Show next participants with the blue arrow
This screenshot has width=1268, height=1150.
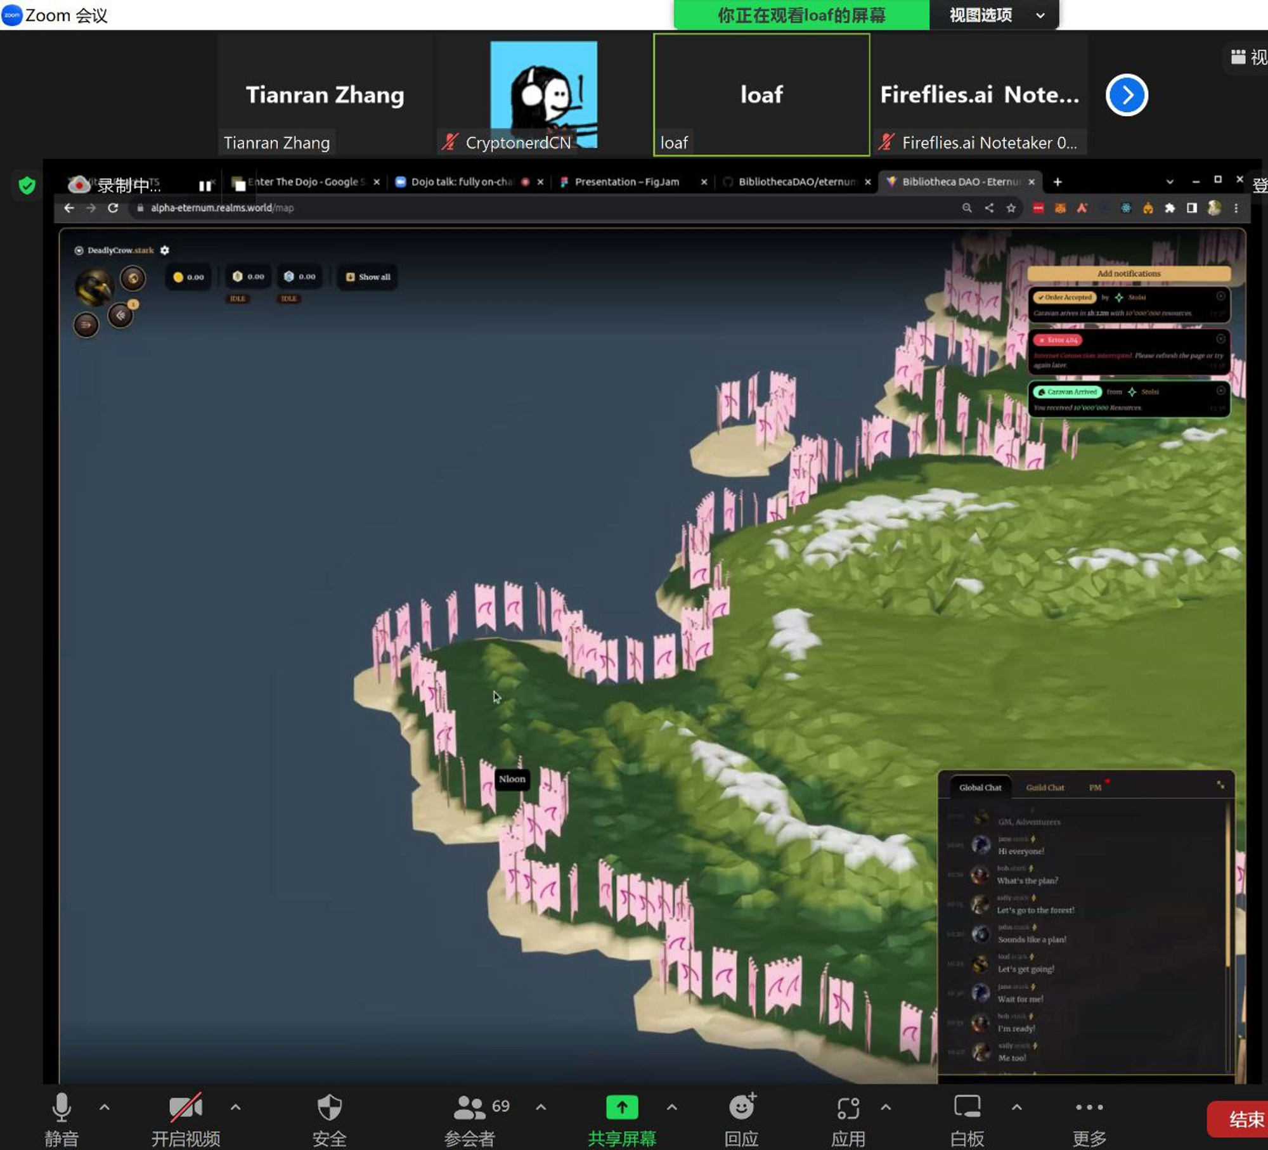point(1127,95)
